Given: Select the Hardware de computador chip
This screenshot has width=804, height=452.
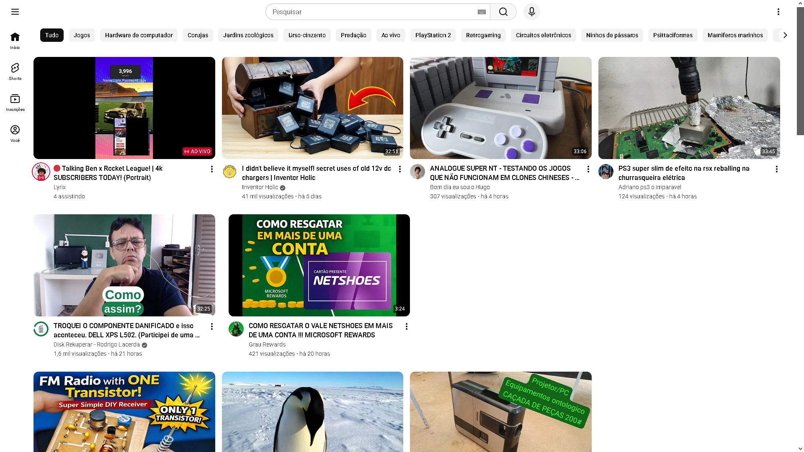Looking at the screenshot, I should pos(139,35).
